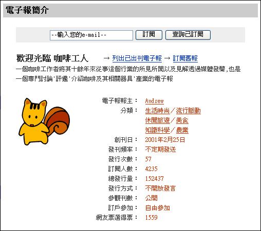Viewport: 261px width, 231px height.
Task: Click the e-mail input field
Action: [x=91, y=35]
